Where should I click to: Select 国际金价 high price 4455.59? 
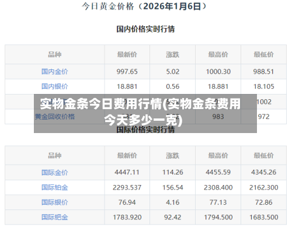tap(218, 172)
